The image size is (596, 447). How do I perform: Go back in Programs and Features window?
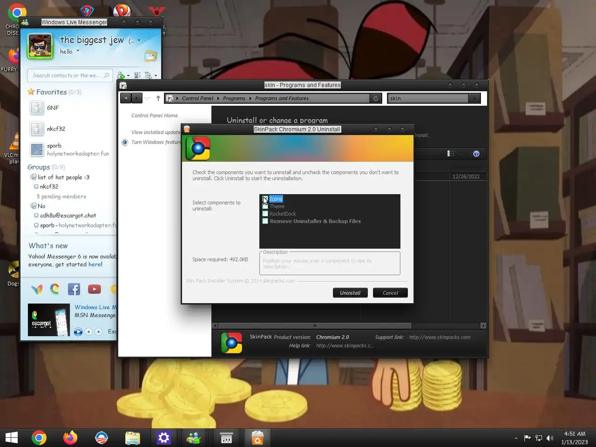coord(125,98)
